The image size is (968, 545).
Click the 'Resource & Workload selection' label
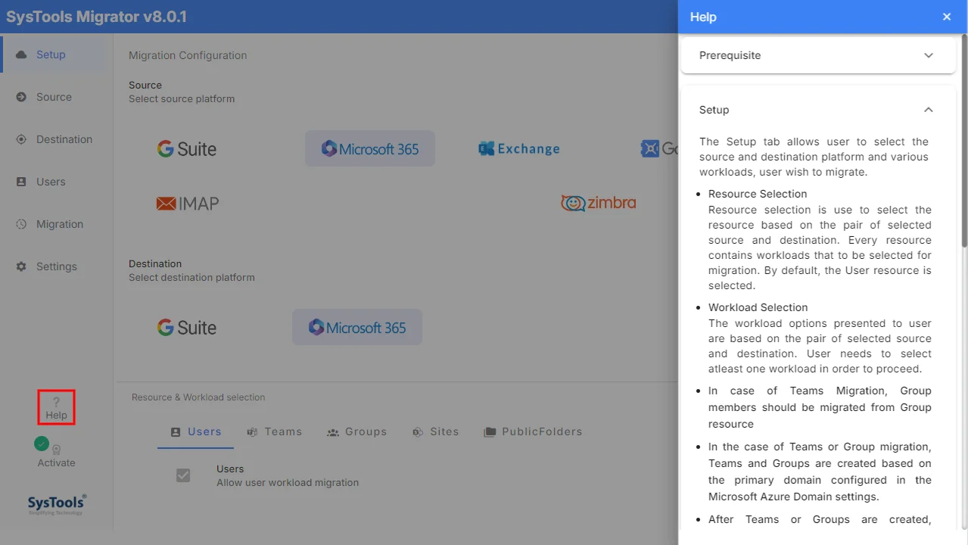(198, 397)
